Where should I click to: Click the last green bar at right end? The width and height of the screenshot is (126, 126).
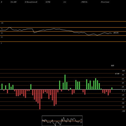(x=112, y=88)
